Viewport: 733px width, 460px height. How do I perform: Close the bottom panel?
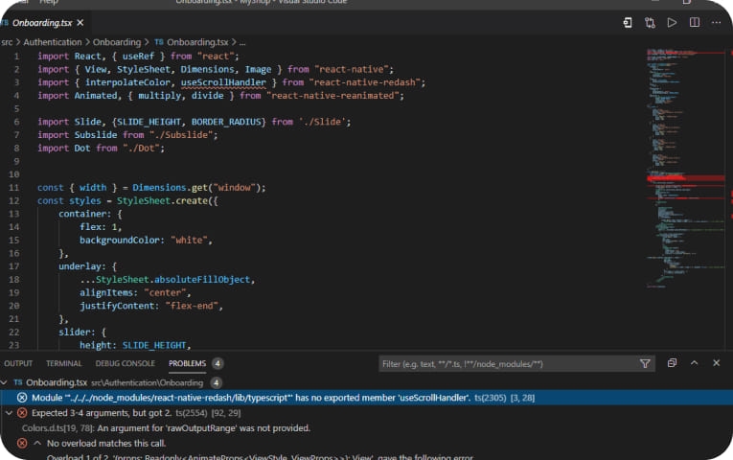716,363
